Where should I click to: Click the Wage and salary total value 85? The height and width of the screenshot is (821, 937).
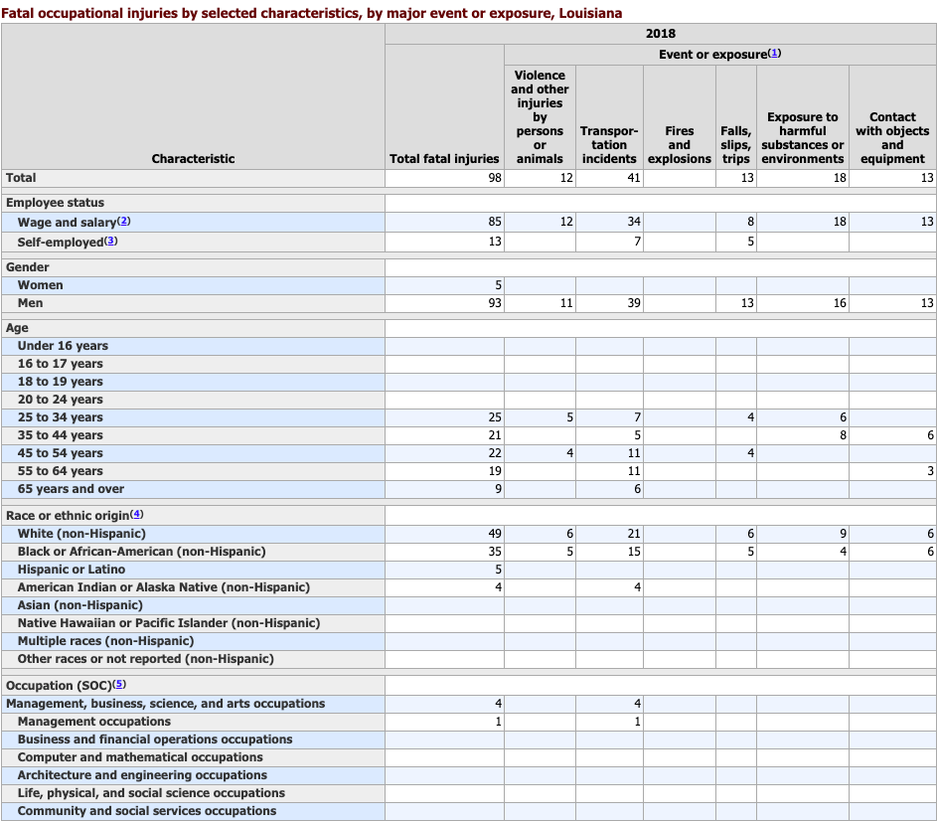point(495,222)
